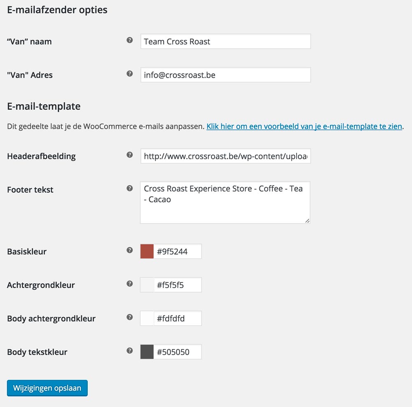Viewport: 412px width, 407px height.
Task: Click the Headerafbeelding URL input
Action: 225,156
